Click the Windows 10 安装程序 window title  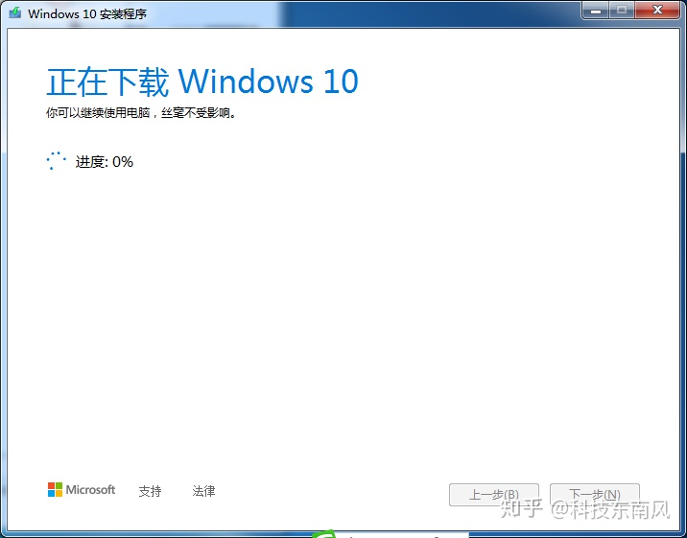pos(87,14)
